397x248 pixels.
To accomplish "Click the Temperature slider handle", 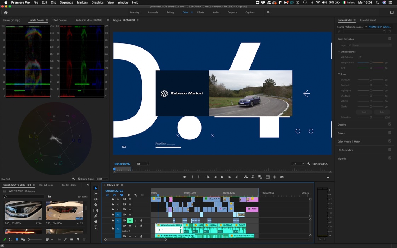I will coord(371,63).
